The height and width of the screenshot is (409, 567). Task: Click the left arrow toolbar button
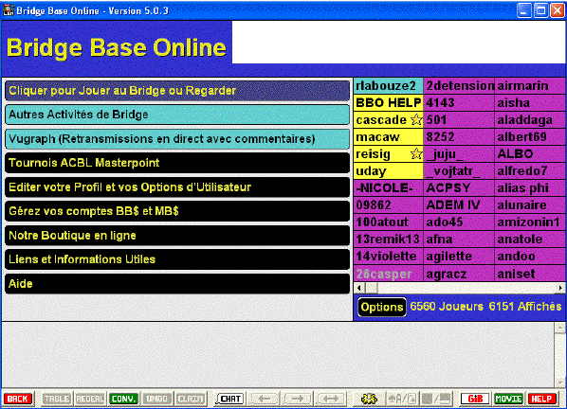pos(264,399)
